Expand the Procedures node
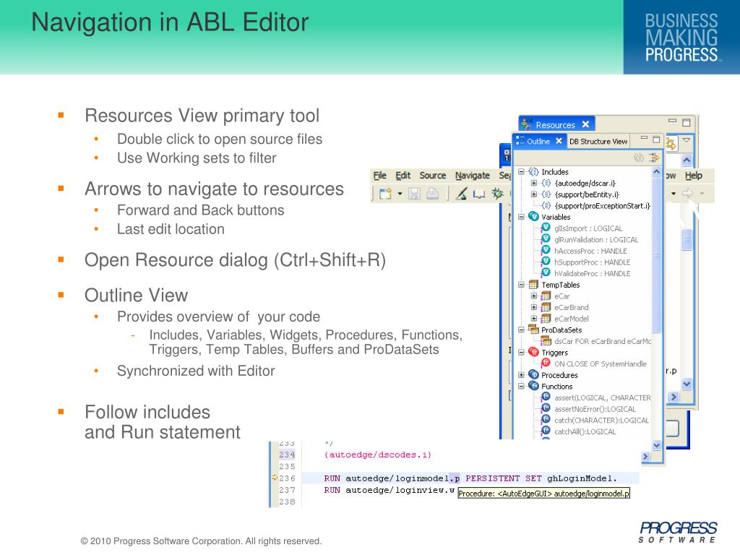The image size is (740, 555). pyautogui.click(x=521, y=375)
